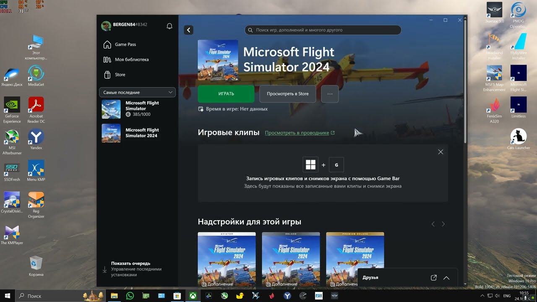Click the taskbar Поиск search box
The width and height of the screenshot is (537, 302).
click(x=60, y=296)
